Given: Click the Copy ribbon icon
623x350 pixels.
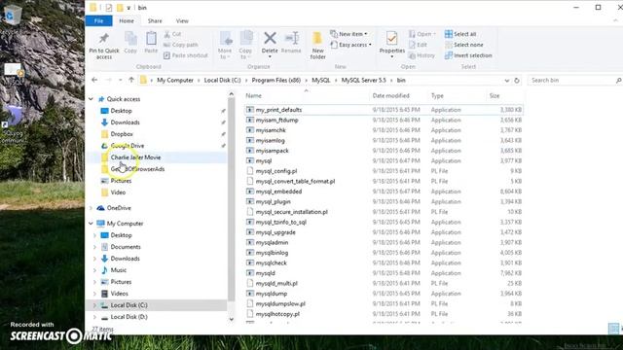Looking at the screenshot, I should 130,39.
